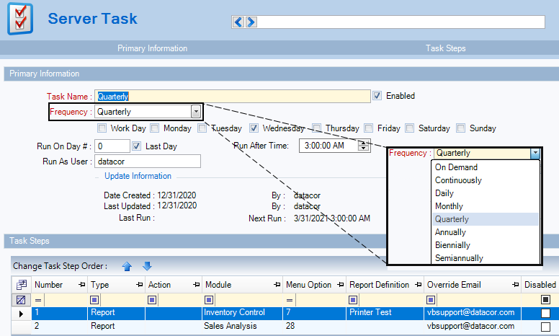Click the Task Name input field

[233, 97]
